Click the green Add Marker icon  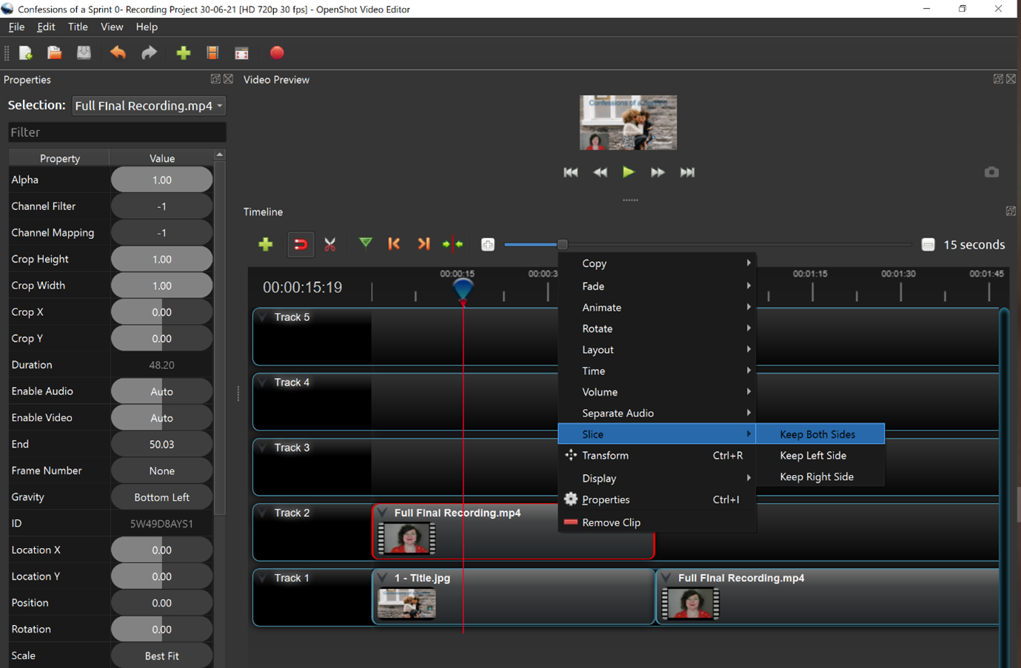365,243
